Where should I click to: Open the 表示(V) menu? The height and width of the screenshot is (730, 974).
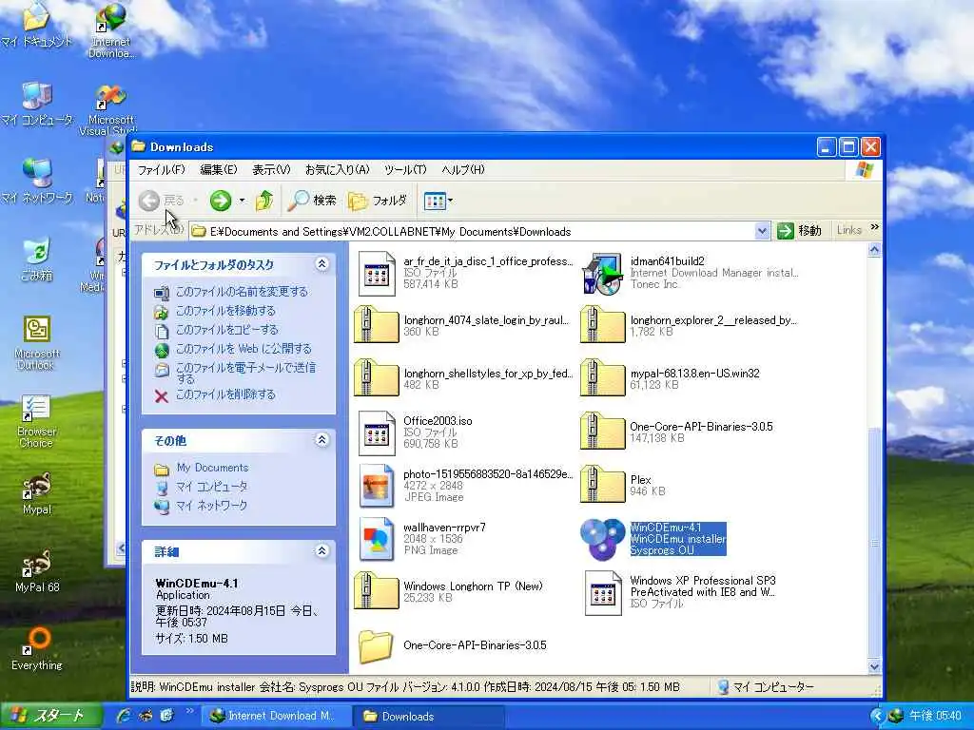click(x=271, y=169)
